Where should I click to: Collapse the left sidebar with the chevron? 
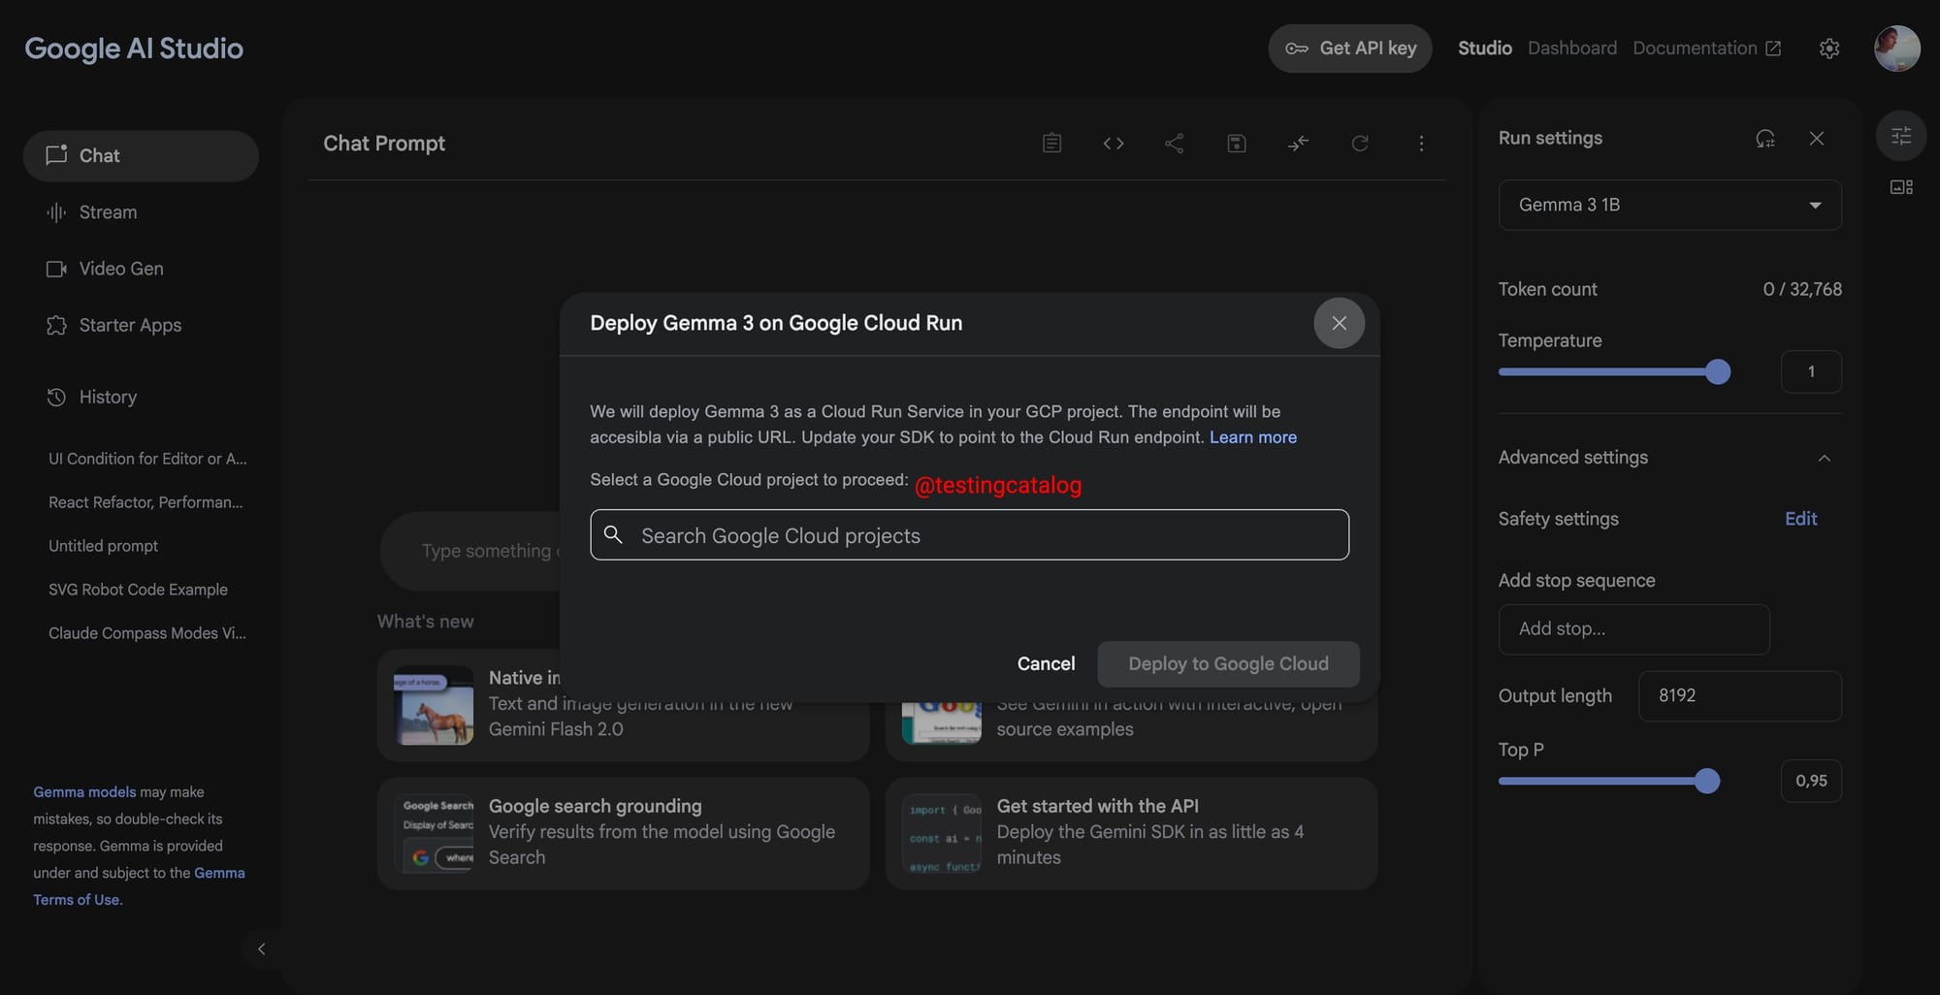point(262,949)
